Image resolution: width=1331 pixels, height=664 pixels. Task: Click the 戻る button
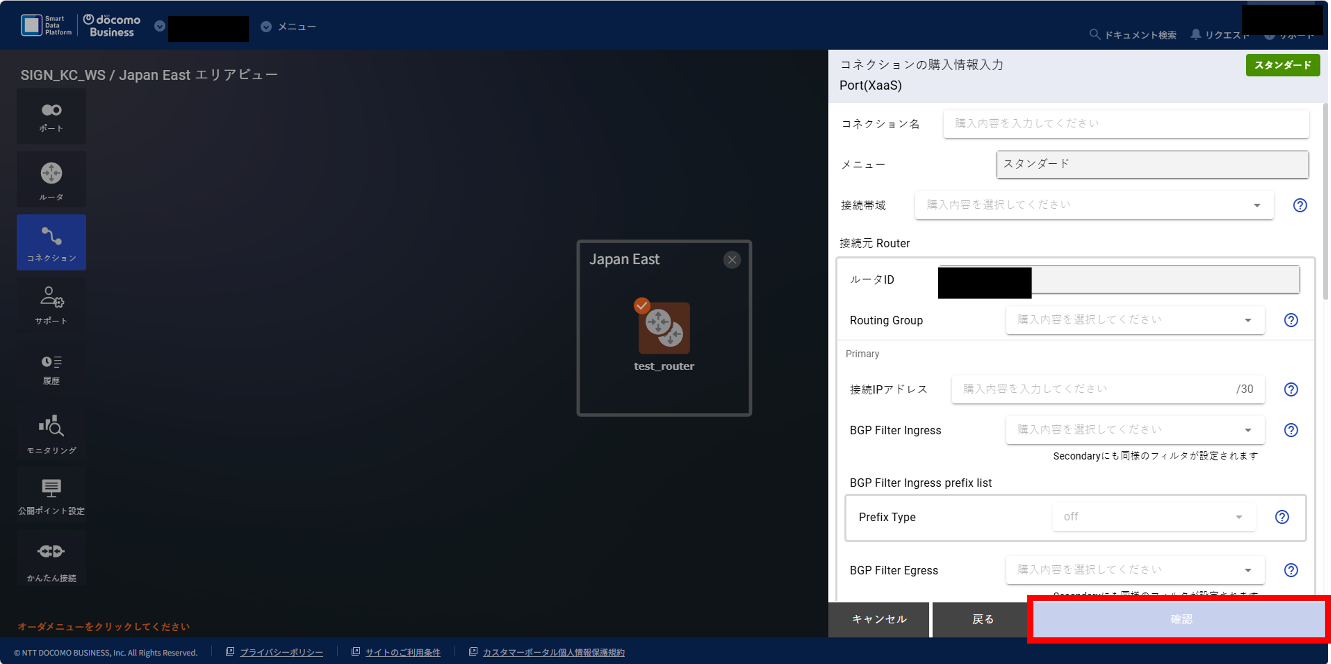(982, 619)
